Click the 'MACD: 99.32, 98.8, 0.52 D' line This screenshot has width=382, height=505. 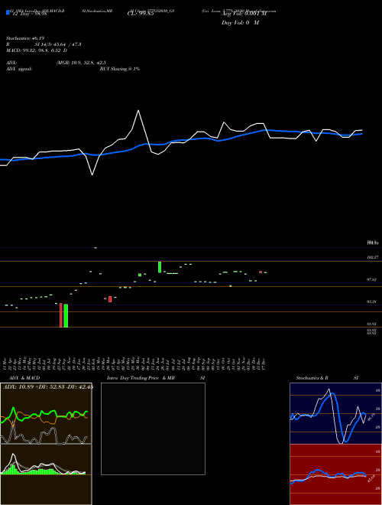click(37, 50)
